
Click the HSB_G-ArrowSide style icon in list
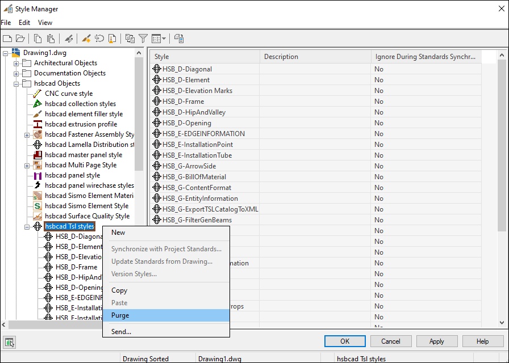coord(157,166)
